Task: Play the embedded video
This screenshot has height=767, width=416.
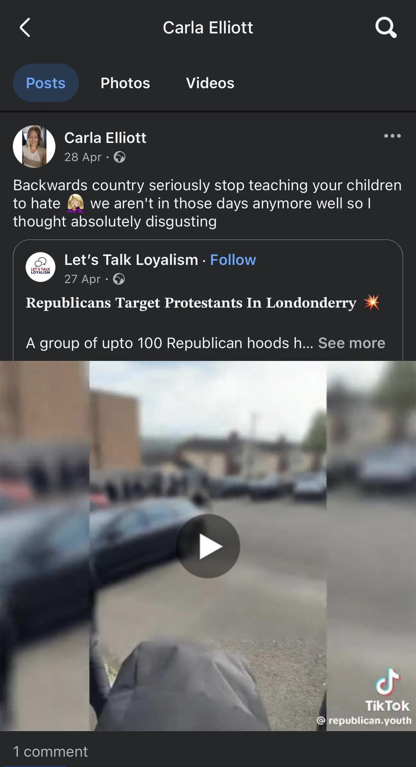Action: tap(208, 546)
